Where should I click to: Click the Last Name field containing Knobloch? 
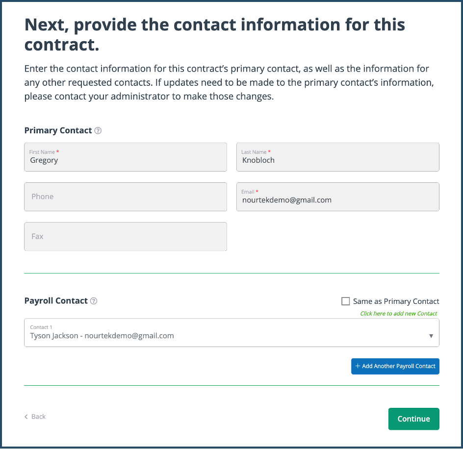click(337, 157)
